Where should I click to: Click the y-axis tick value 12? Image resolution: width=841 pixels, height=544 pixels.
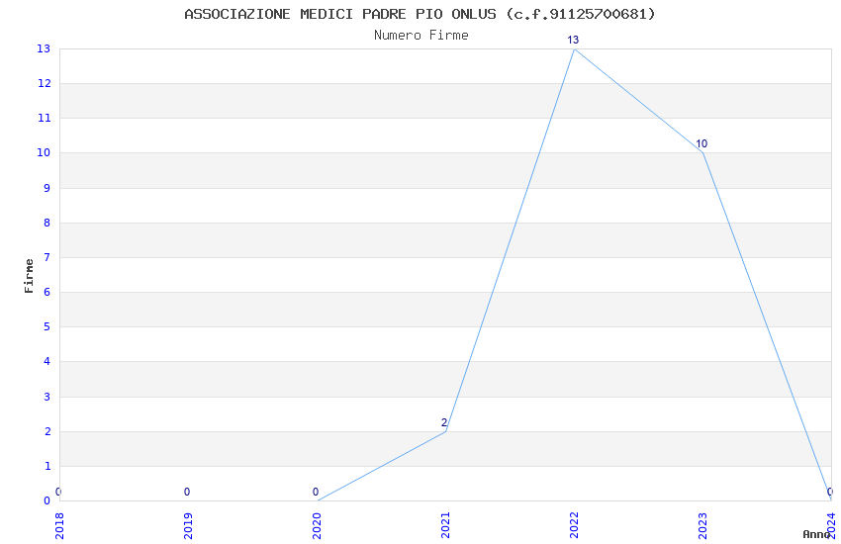pyautogui.click(x=44, y=84)
